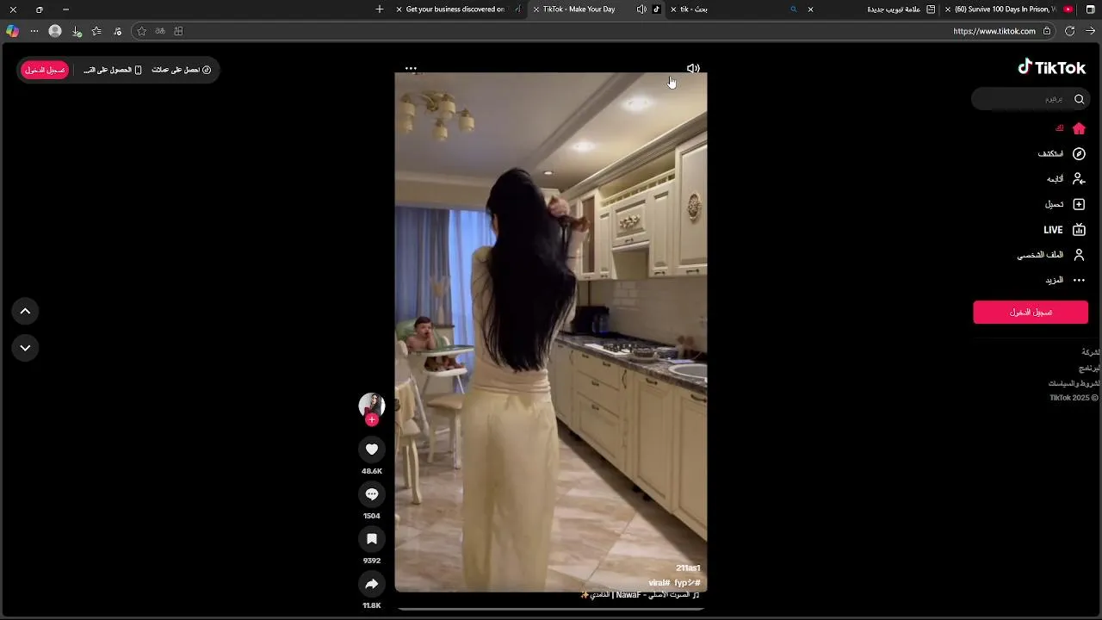
Task: Click the browser forward arrow button
Action: point(1090,31)
